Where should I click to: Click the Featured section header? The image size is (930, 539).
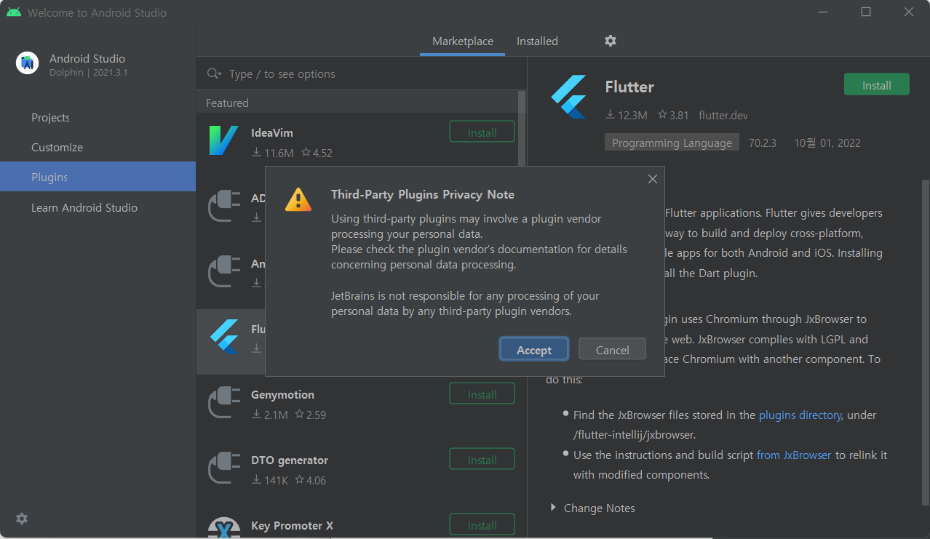(227, 103)
